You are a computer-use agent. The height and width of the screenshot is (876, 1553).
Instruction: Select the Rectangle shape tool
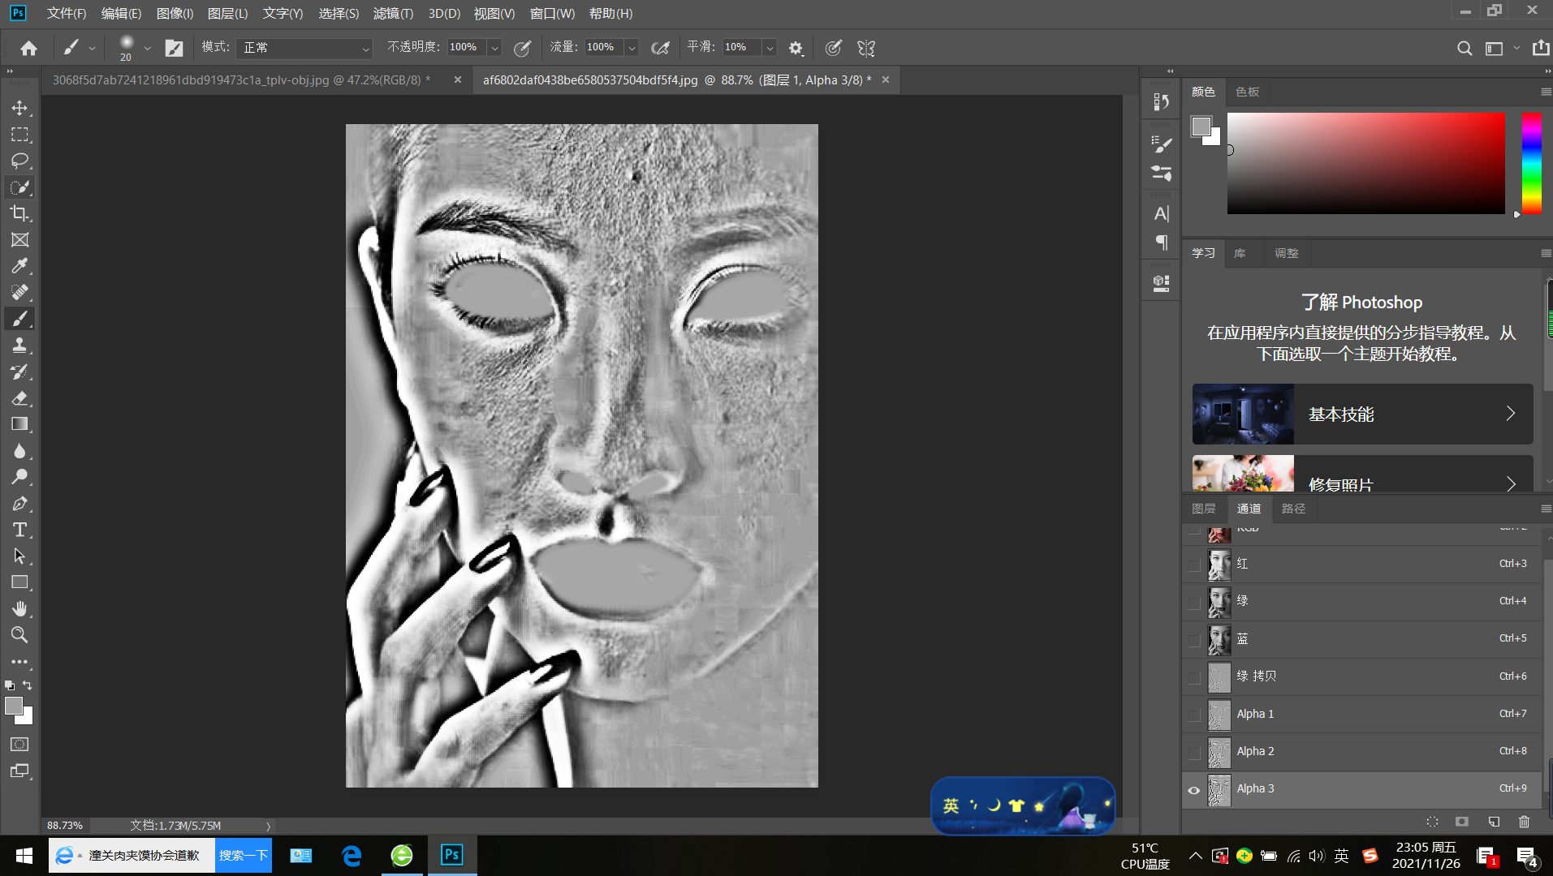[x=19, y=582]
